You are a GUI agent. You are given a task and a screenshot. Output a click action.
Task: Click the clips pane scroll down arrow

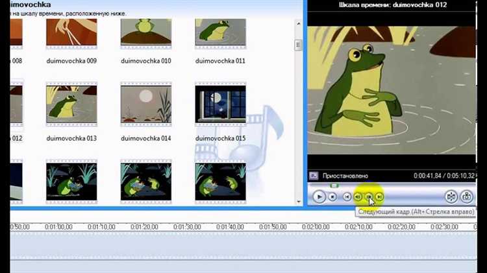[x=299, y=202]
